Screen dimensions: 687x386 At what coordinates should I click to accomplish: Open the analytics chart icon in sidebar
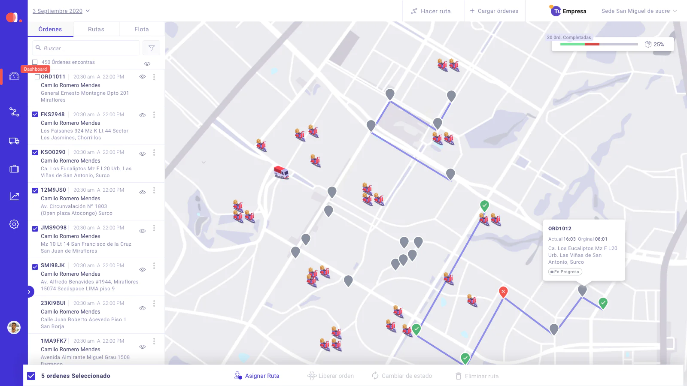[x=14, y=196]
